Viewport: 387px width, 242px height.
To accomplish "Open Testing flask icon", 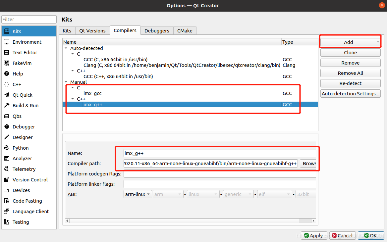I will pyautogui.click(x=7, y=222).
